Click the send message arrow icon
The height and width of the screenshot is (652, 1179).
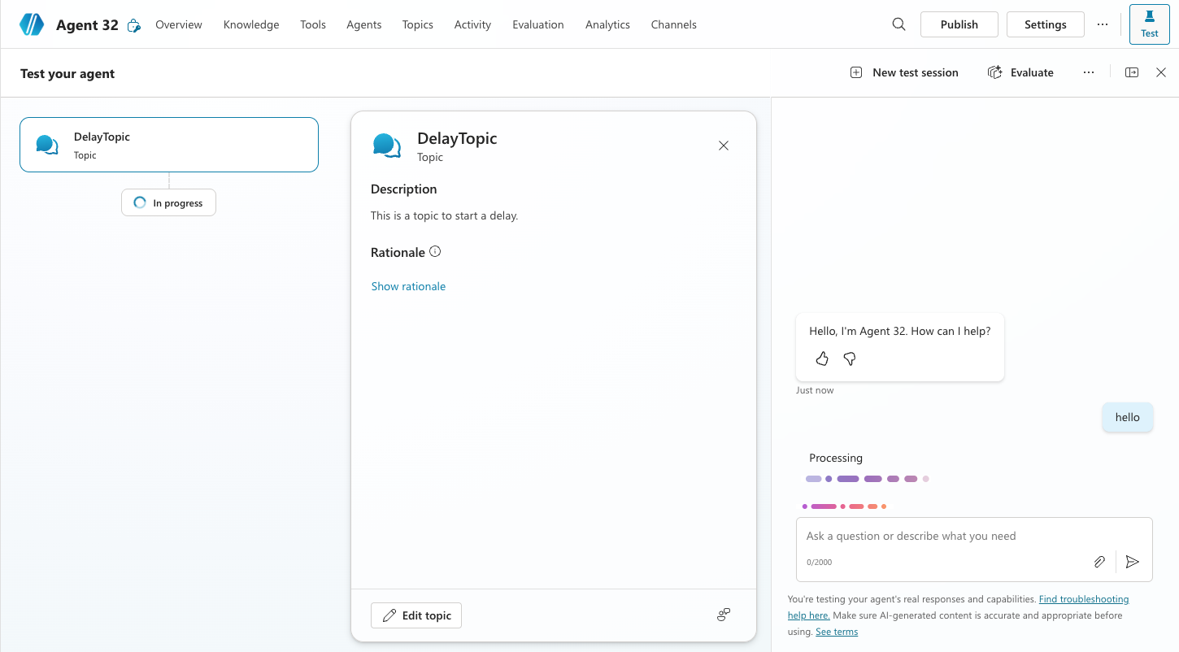(x=1133, y=562)
